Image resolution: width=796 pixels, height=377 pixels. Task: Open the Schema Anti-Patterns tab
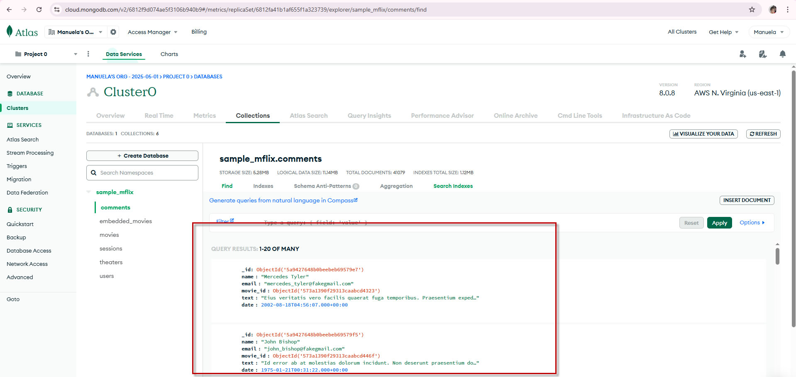[326, 186]
